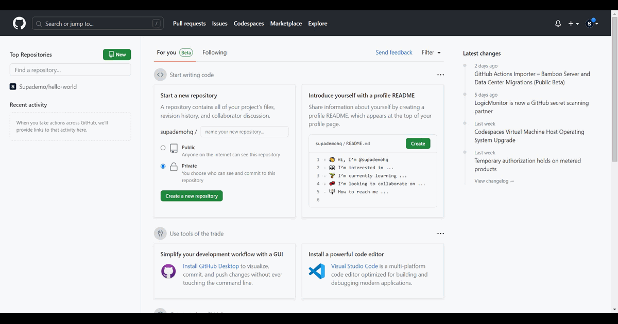Select the Private visibility radio button
This screenshot has width=618, height=324.
(163, 167)
